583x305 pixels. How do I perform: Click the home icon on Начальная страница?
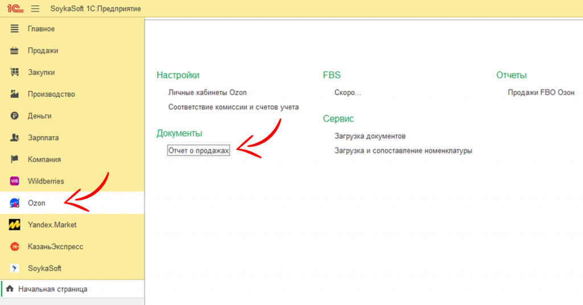click(10, 289)
